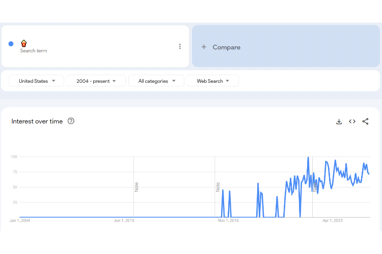
Task: Click the blue dot beside the search term
Action: click(11, 44)
